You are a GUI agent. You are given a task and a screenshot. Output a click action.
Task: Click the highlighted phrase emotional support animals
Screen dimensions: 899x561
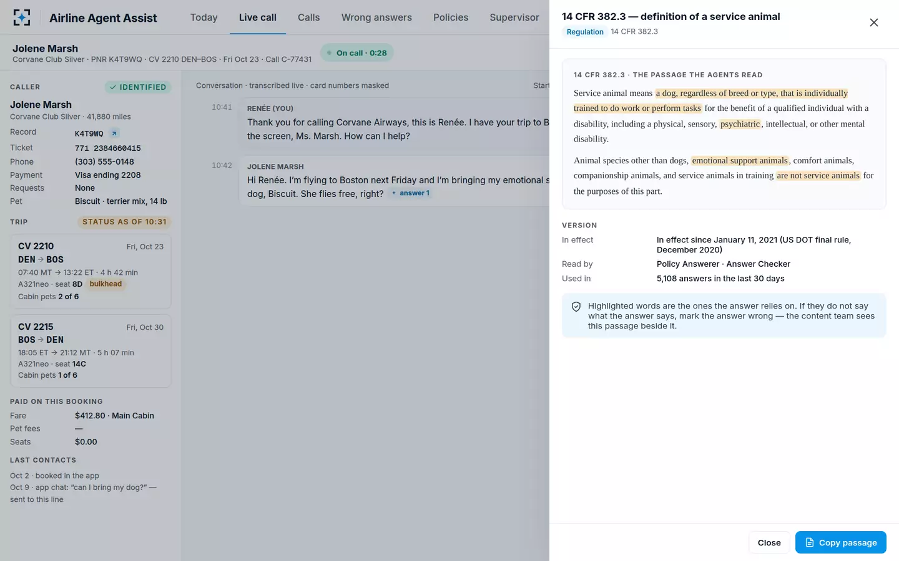pyautogui.click(x=740, y=161)
